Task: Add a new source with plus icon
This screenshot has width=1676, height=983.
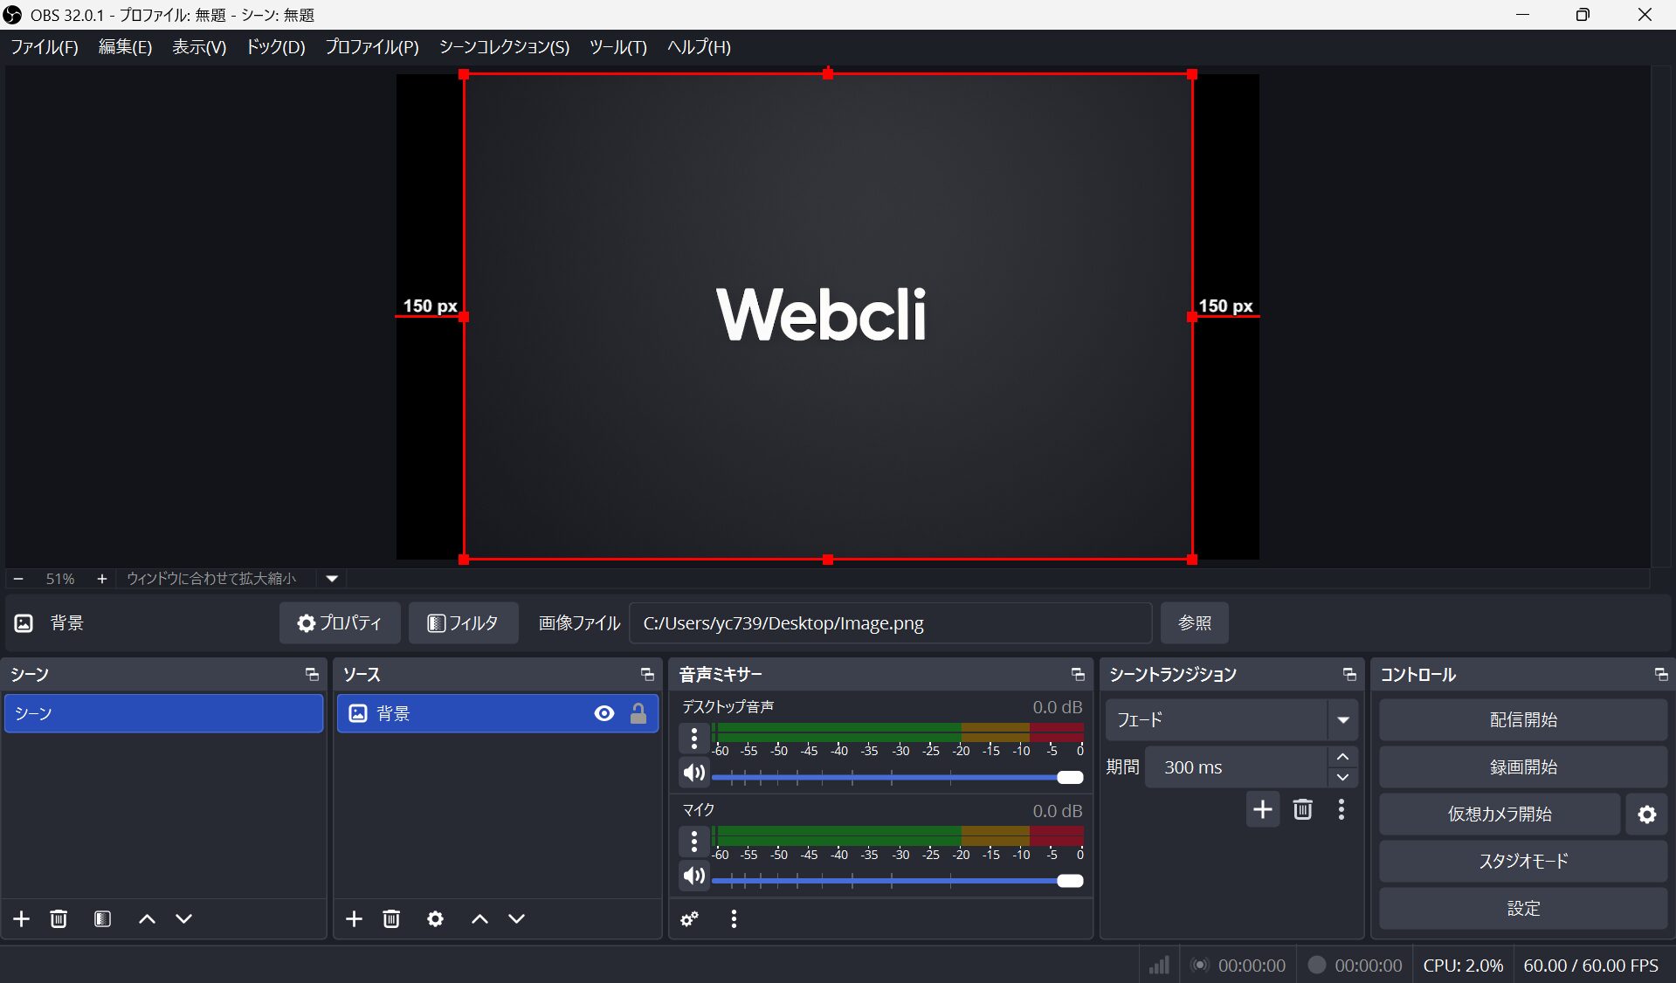Action: [x=354, y=918]
